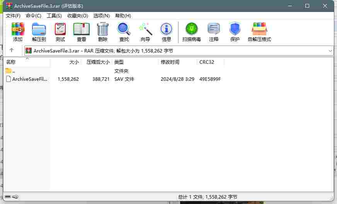Click the SFX (自解压格式) icon
The height and width of the screenshot is (204, 337).
click(x=259, y=32)
